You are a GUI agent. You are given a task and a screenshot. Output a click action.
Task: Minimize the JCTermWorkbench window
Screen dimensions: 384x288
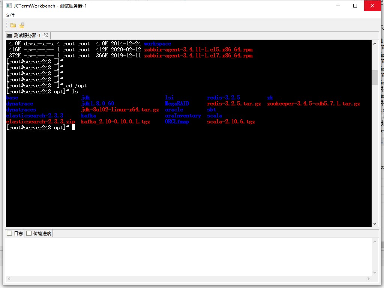pos(339,6)
